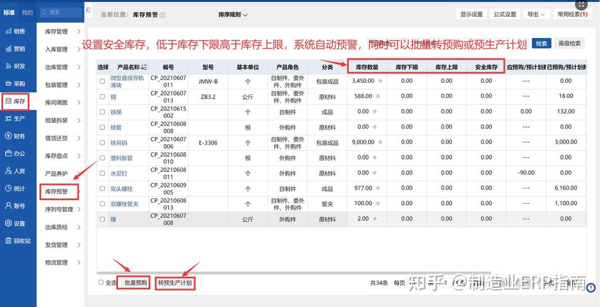The width and height of the screenshot is (602, 307).
Task: Click the 显示设置 button
Action: 472,14
